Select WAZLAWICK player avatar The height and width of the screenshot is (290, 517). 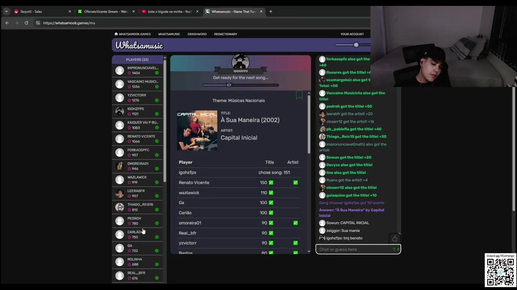tap(120, 180)
